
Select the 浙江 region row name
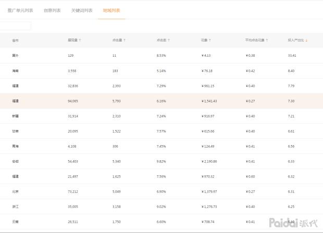tap(15, 206)
